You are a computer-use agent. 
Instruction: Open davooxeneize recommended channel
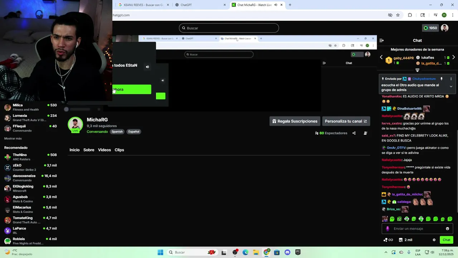[x=30, y=178]
